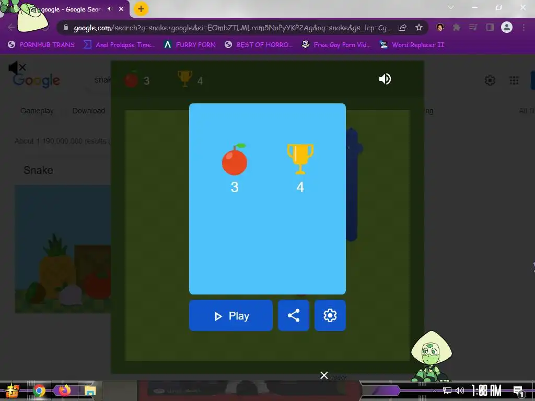Open the 1:08 AM clock
The image size is (535, 401).
486,391
